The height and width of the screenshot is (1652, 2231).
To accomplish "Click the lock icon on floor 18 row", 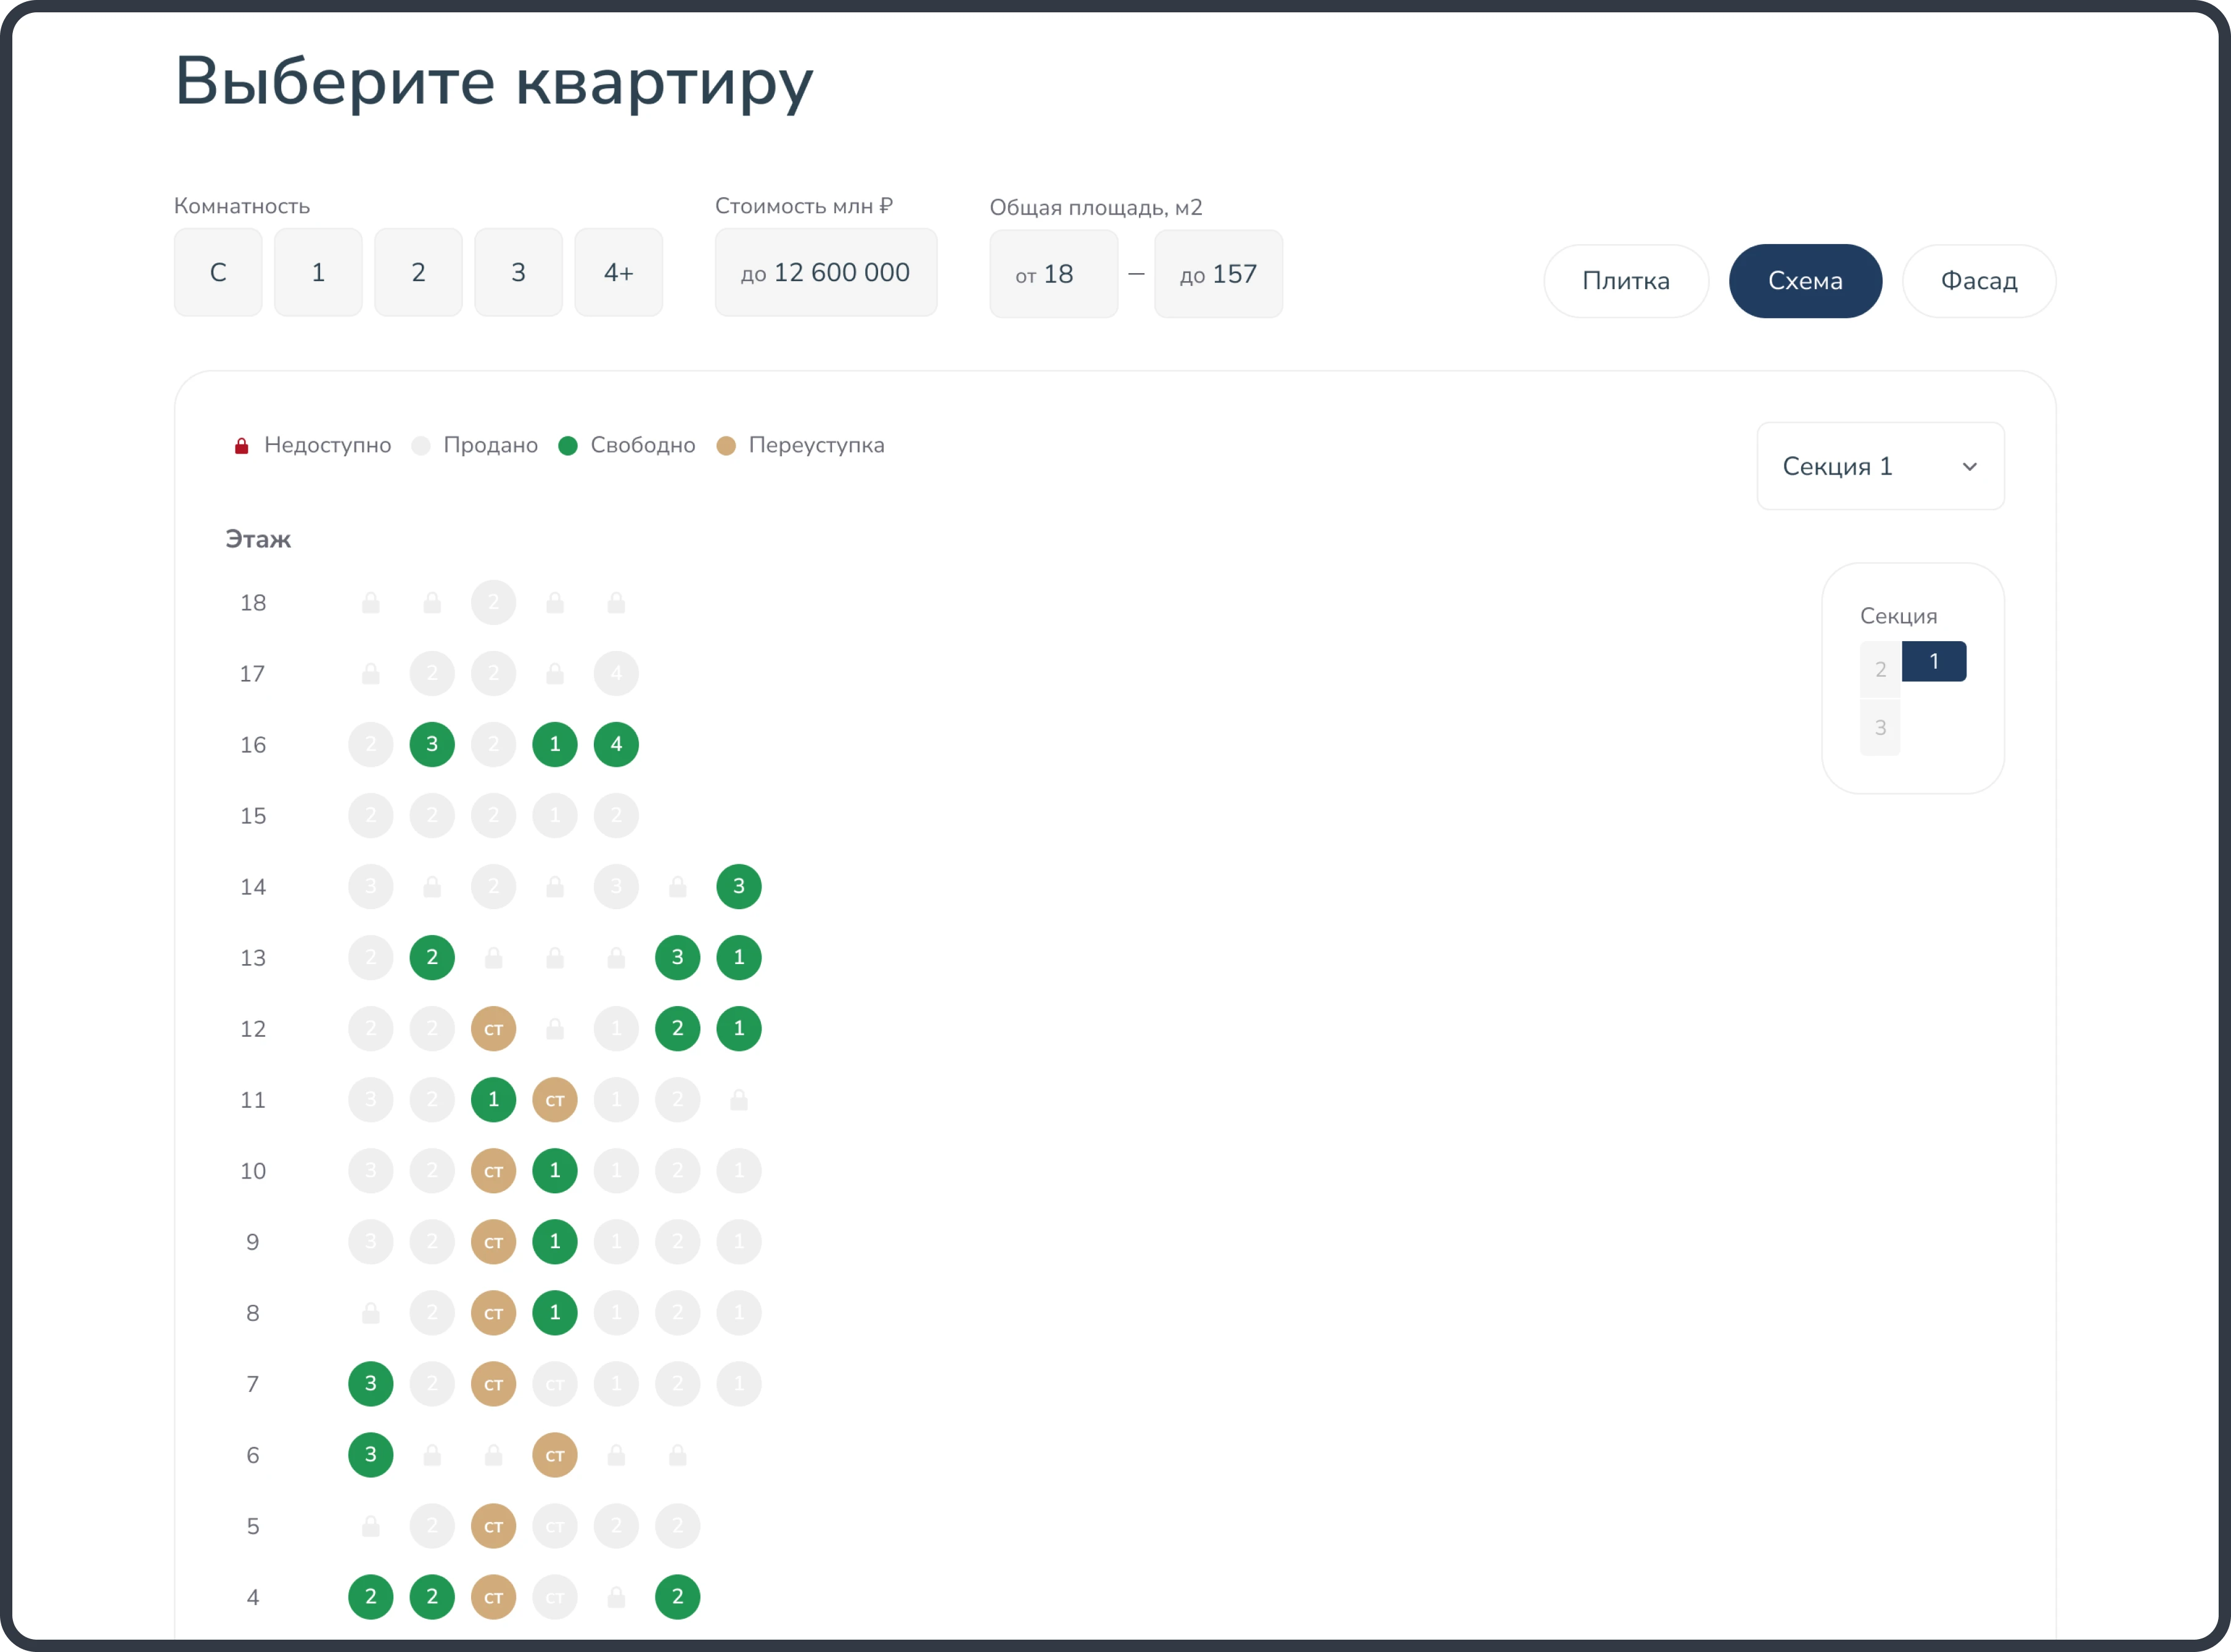I will pyautogui.click(x=371, y=602).
